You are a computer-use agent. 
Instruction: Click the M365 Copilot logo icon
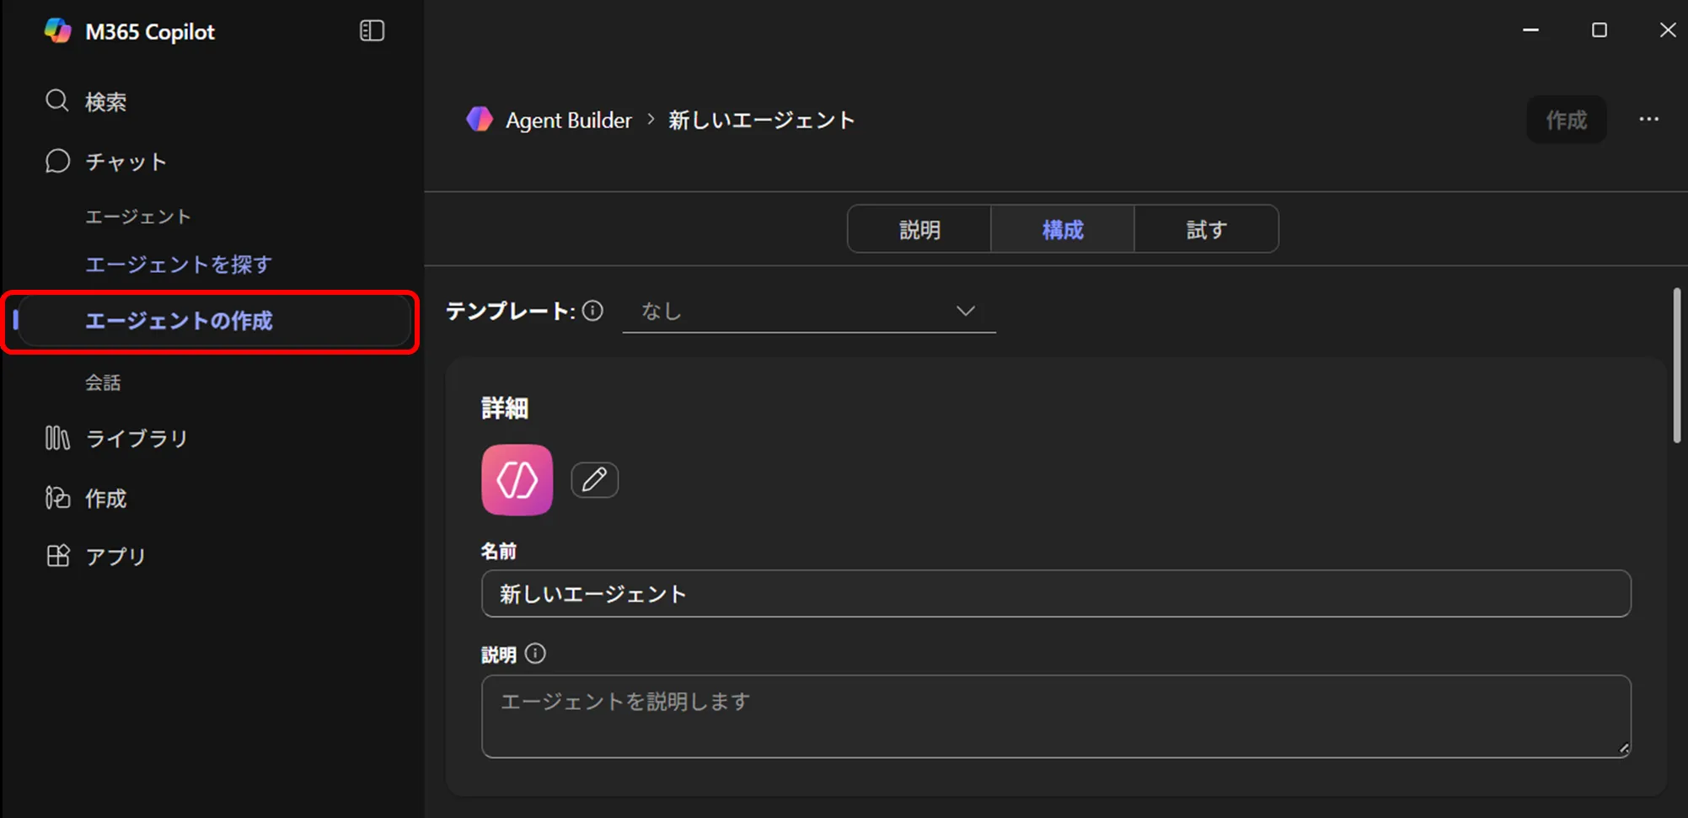[x=57, y=31]
